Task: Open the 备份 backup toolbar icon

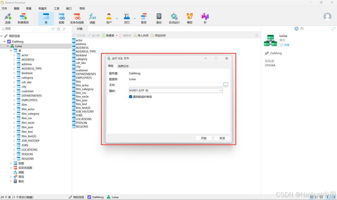Action: pos(159,18)
